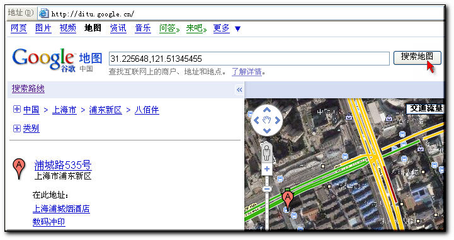
Task: Zoom in with the plus button
Action: click(x=267, y=169)
